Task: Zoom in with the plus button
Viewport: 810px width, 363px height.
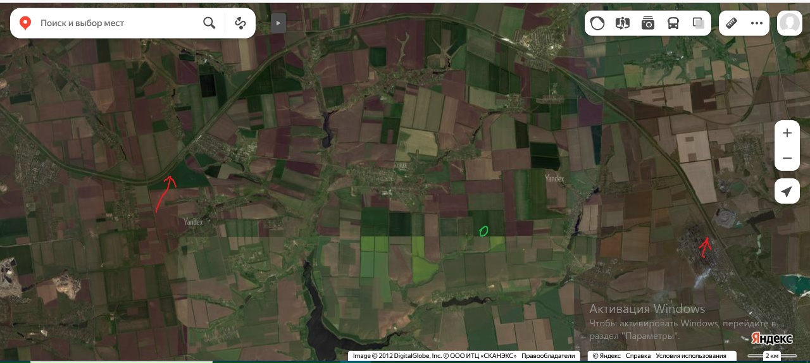Action: tap(787, 133)
